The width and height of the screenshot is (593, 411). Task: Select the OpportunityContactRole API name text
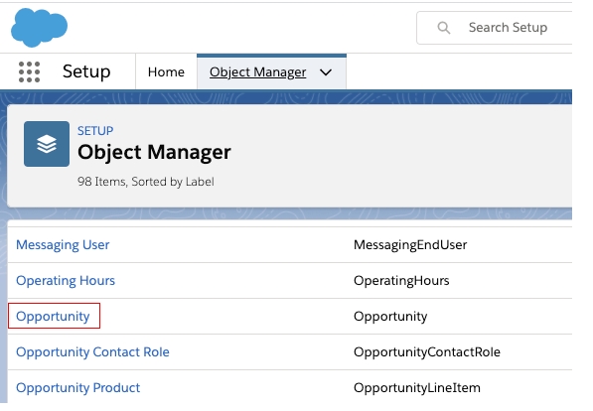pyautogui.click(x=427, y=352)
